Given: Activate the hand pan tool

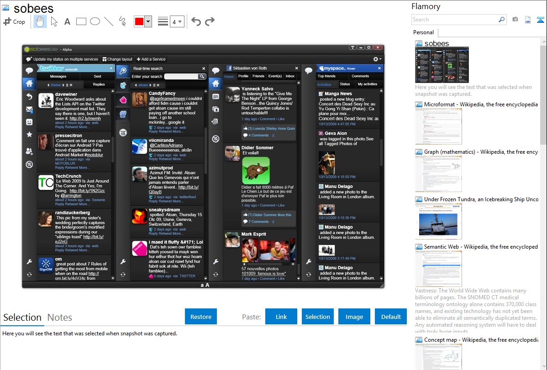Looking at the screenshot, I should pyautogui.click(x=40, y=21).
